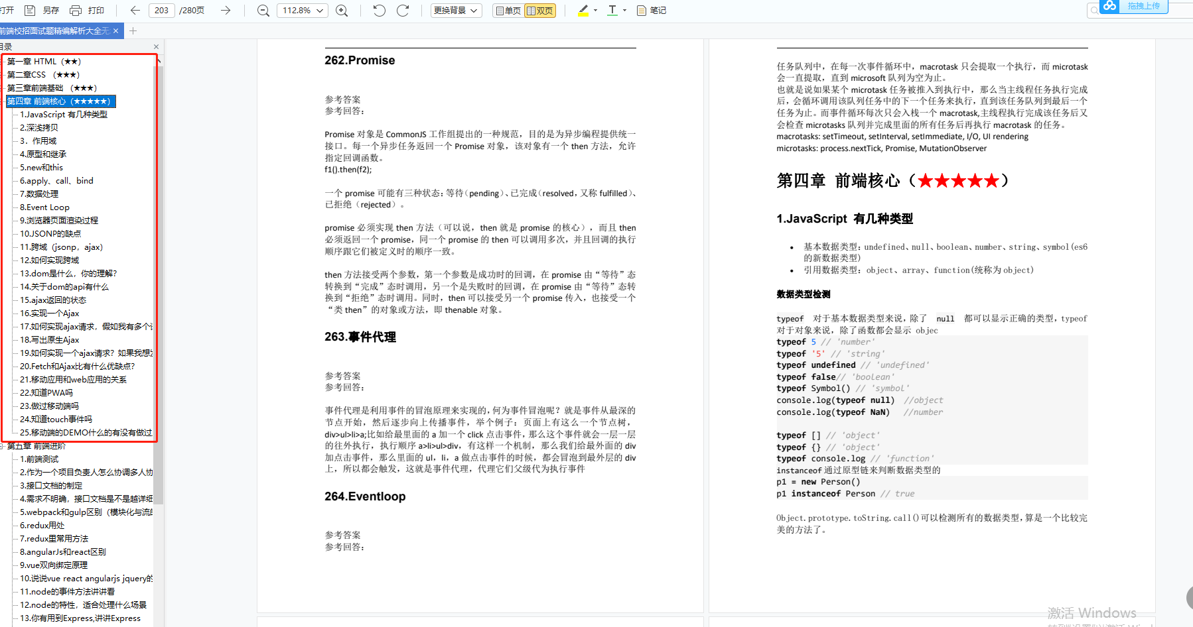Switch to double page (双页) view

[x=539, y=11]
